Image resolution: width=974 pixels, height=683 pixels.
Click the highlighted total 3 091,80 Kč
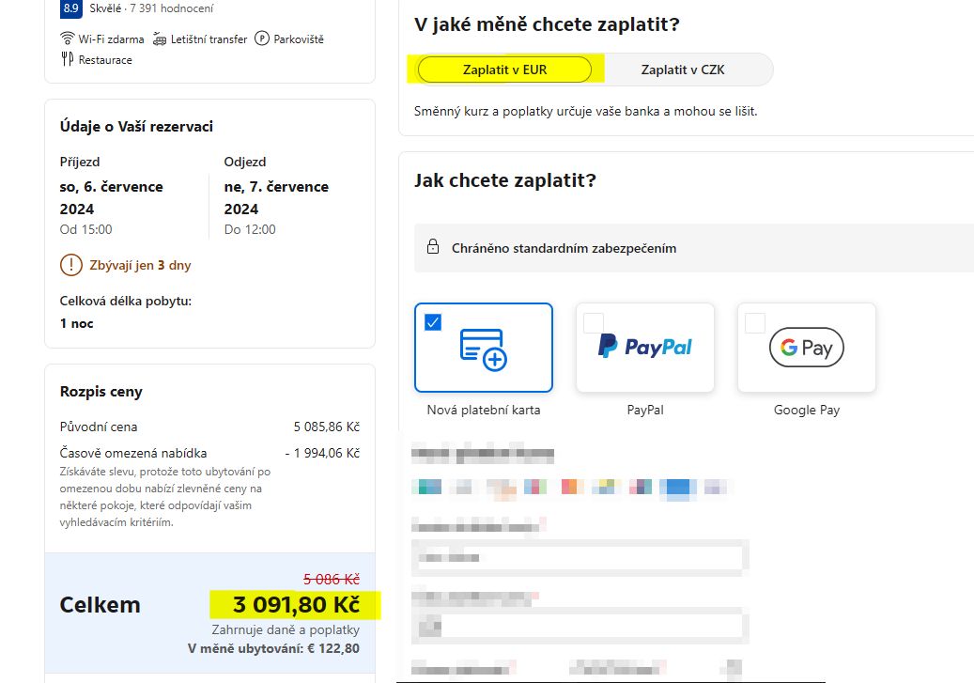click(x=296, y=604)
